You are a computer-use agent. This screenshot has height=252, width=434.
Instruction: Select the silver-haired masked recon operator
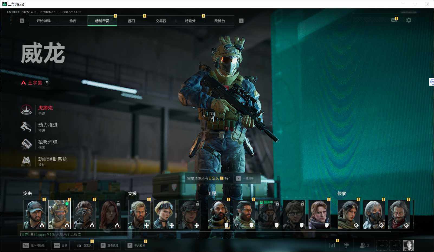tap(374, 214)
